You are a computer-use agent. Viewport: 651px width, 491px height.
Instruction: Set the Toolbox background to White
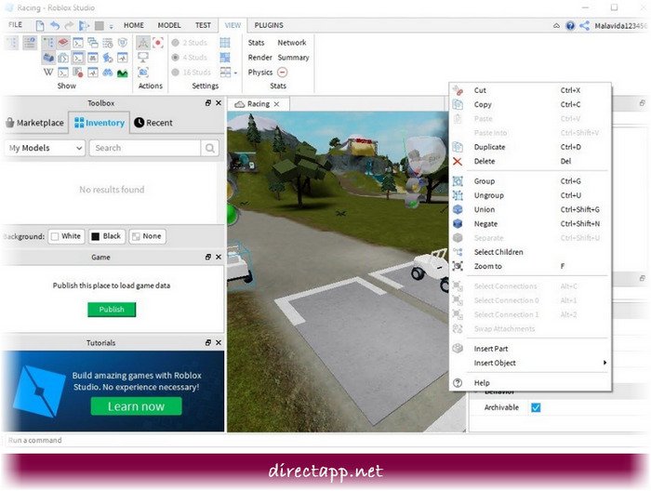[66, 236]
